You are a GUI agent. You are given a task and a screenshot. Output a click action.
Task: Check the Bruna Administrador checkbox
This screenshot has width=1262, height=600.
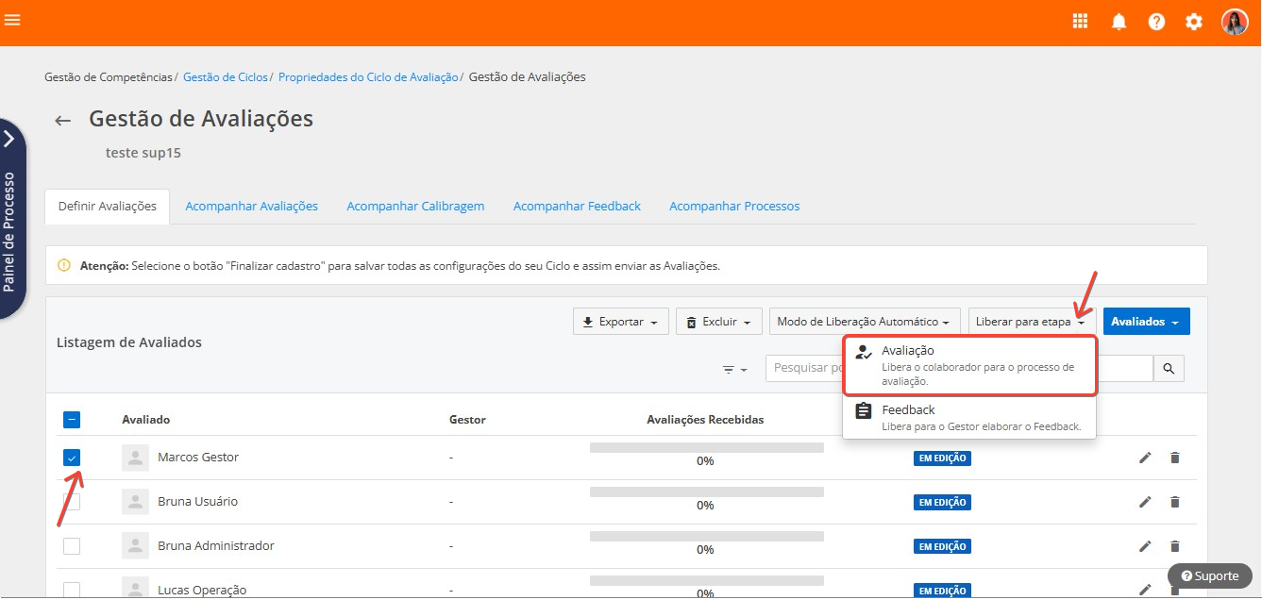click(72, 546)
